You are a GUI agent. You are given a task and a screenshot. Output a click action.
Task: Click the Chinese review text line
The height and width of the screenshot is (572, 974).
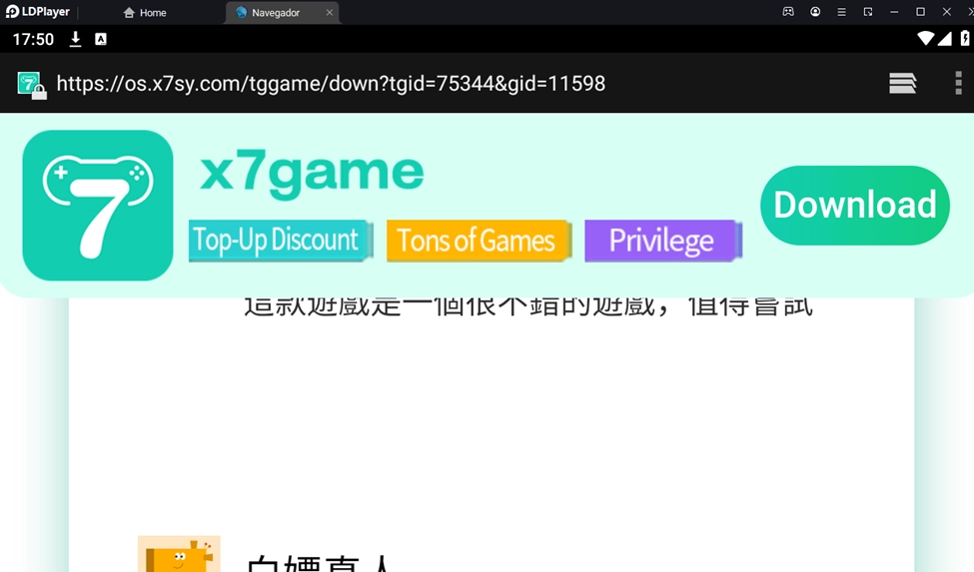[528, 307]
